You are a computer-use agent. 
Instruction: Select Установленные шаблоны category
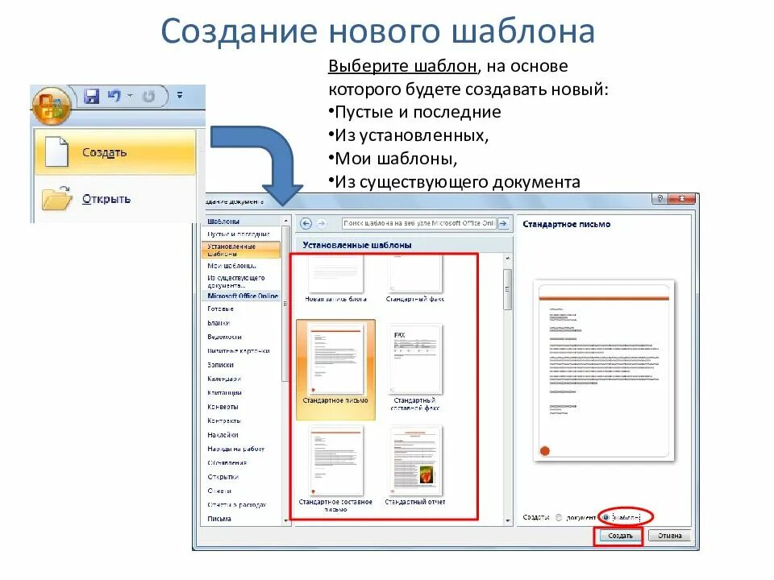(241, 250)
